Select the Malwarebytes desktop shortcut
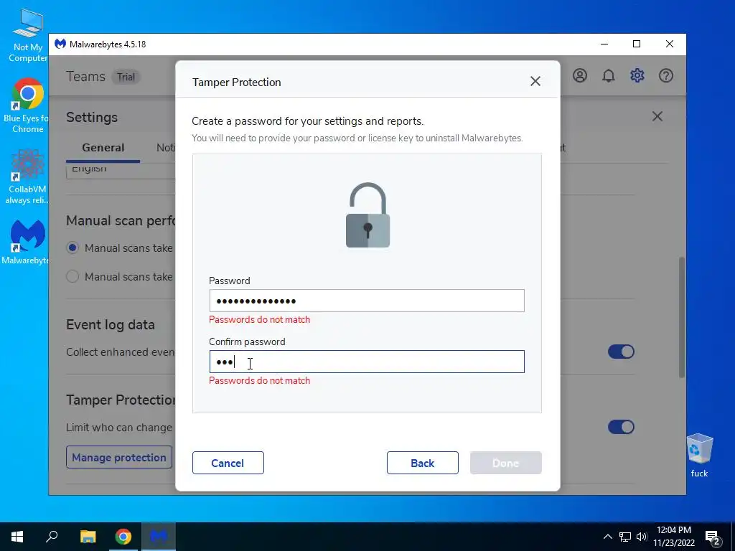Viewport: 735px width, 551px height. click(27, 242)
